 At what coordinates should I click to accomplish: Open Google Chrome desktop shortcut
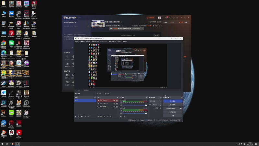[4, 44]
